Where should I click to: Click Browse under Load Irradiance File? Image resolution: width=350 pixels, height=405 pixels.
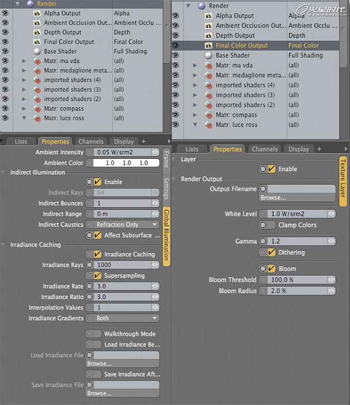click(122, 364)
